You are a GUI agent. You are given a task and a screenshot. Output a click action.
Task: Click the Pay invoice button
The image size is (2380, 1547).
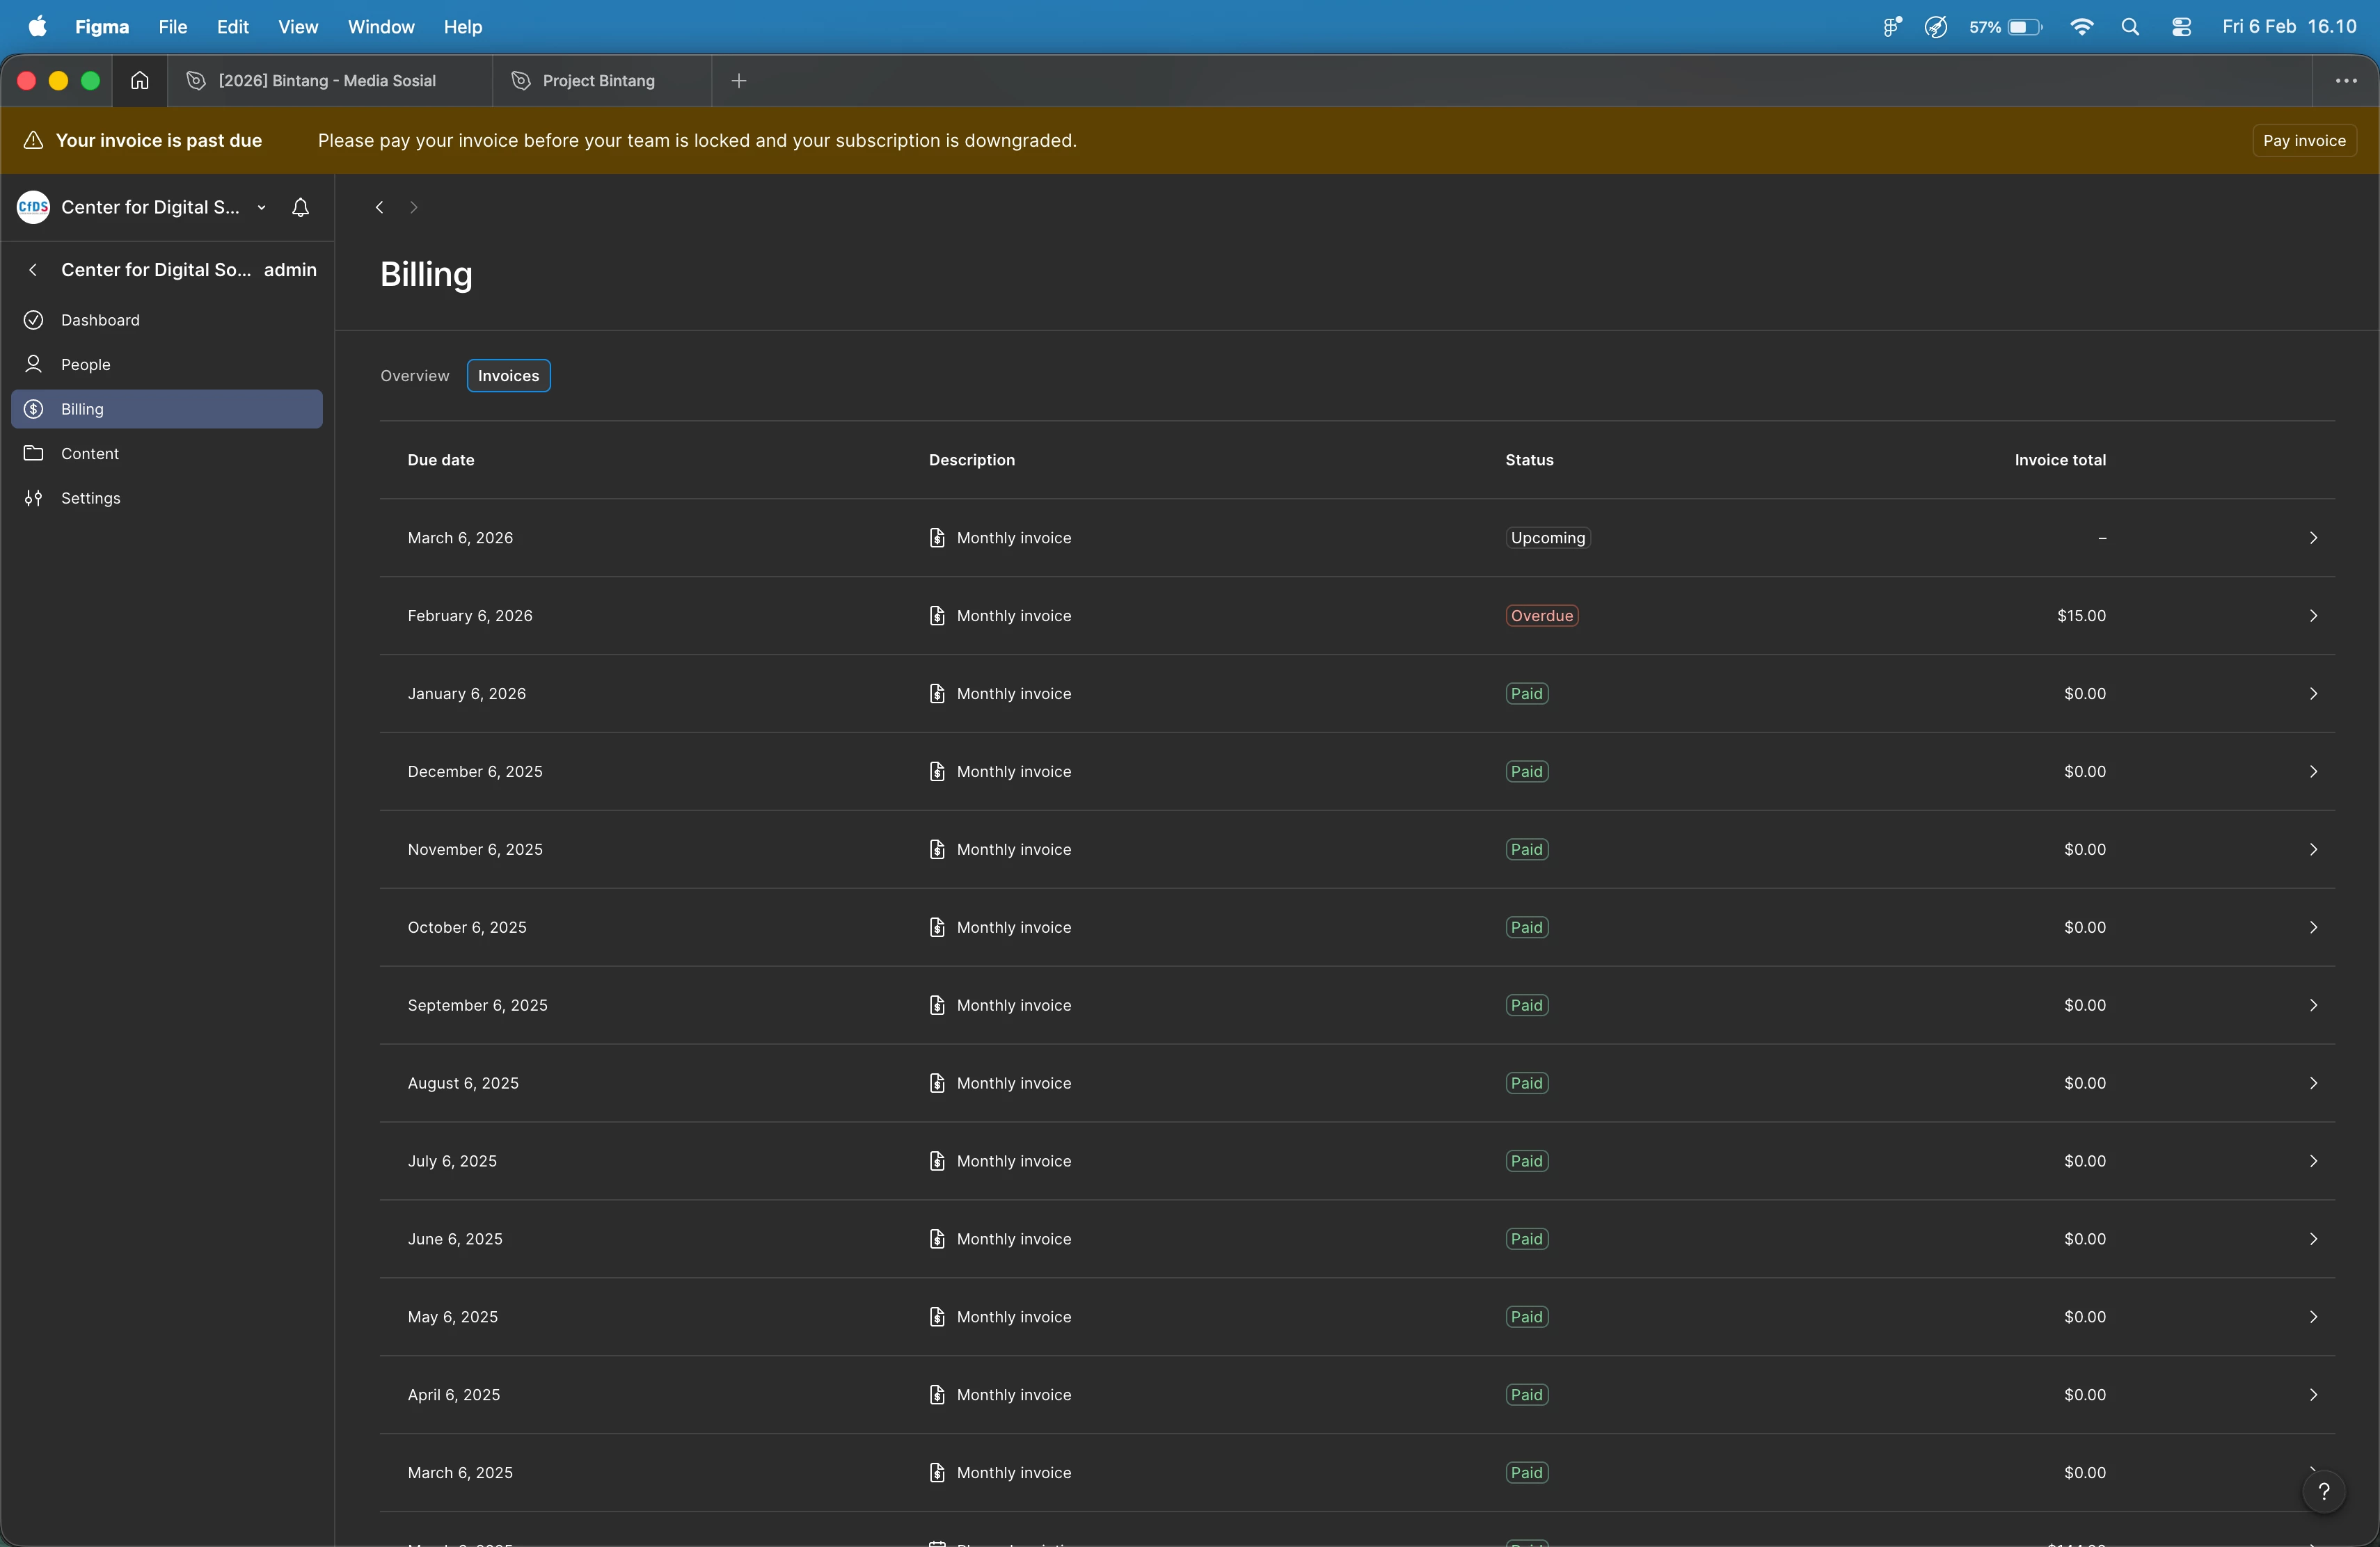pyautogui.click(x=2303, y=141)
